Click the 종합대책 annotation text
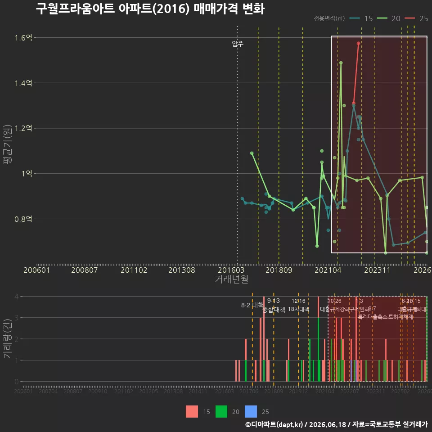This screenshot has width=432, height=432. pos(273,310)
